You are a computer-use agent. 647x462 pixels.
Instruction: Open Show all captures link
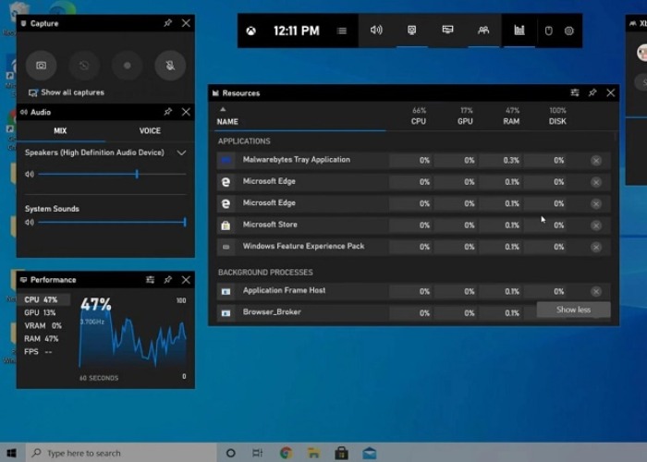click(x=72, y=92)
